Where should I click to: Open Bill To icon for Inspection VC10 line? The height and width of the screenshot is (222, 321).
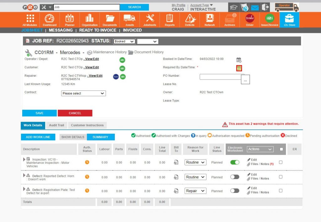(176, 162)
